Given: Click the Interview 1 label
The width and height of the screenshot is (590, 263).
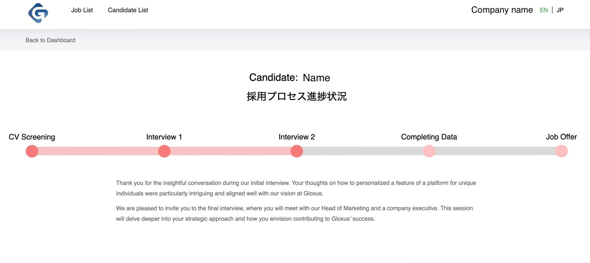Looking at the screenshot, I should (164, 137).
